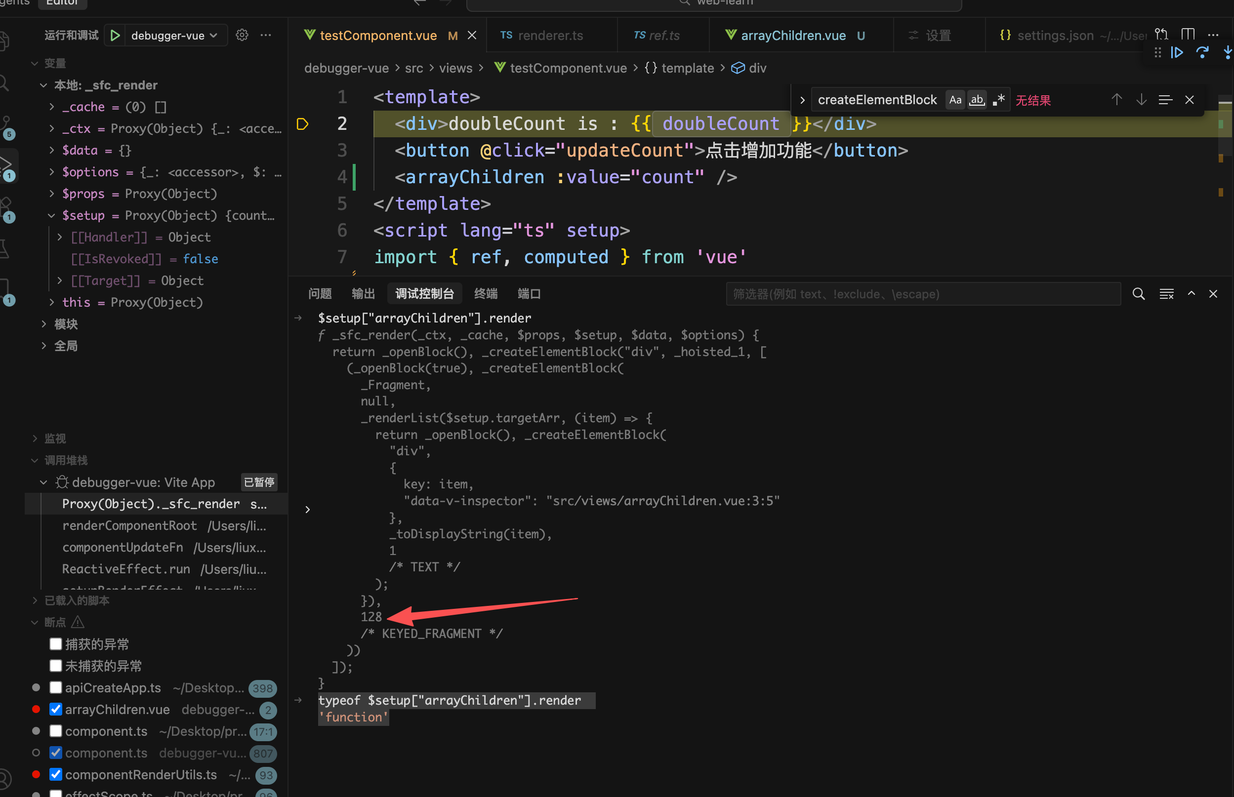Click views in the breadcrumb
Viewport: 1234px width, 797px height.
click(x=455, y=68)
